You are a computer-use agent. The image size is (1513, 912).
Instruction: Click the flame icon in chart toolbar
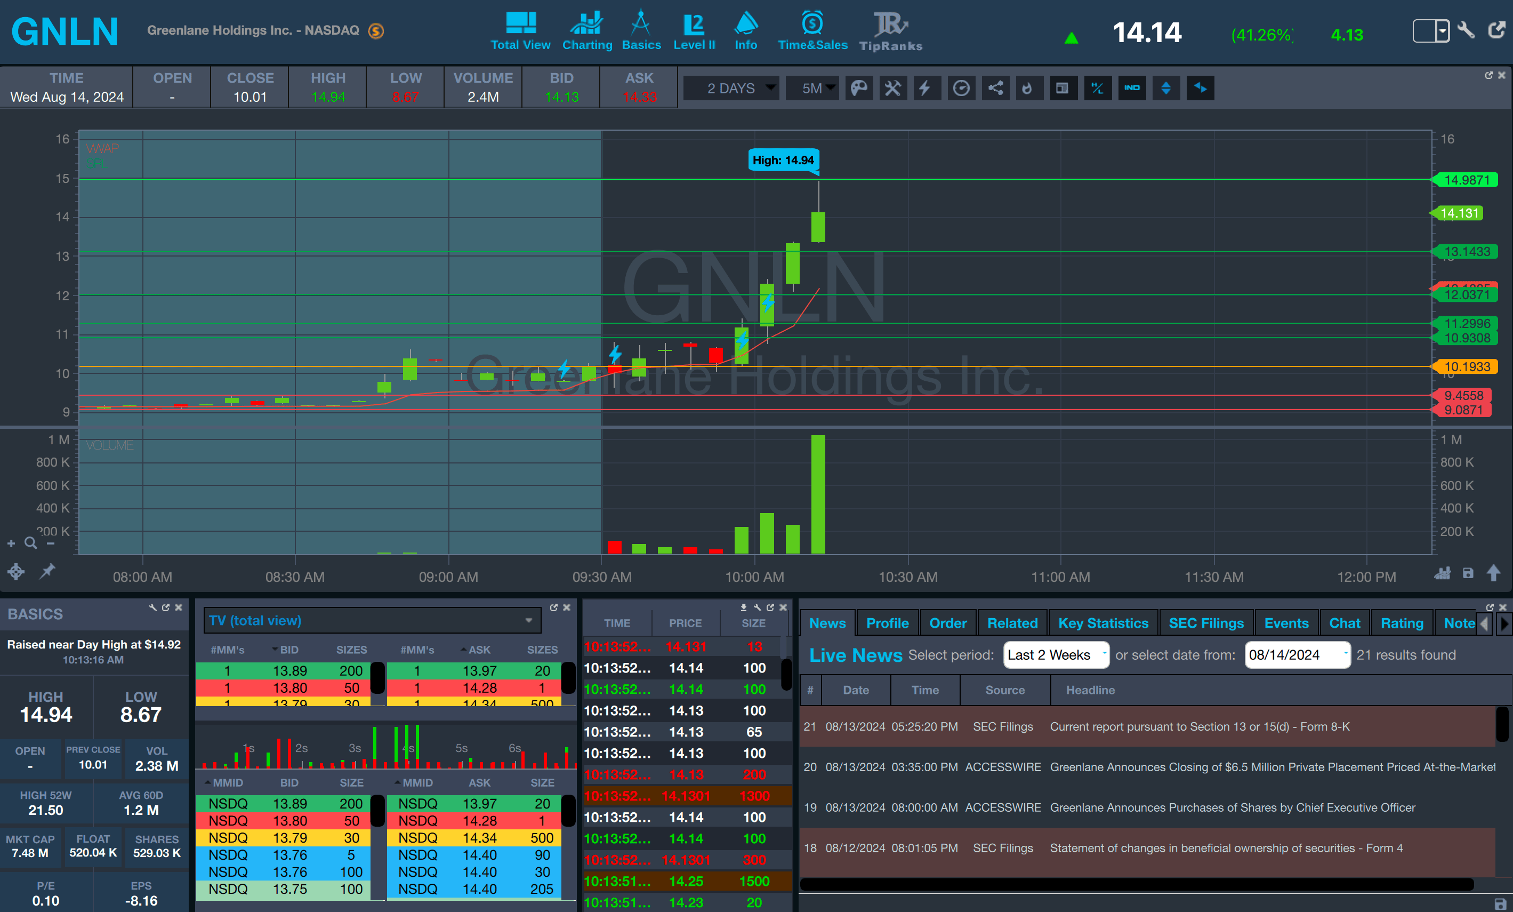tap(1027, 89)
